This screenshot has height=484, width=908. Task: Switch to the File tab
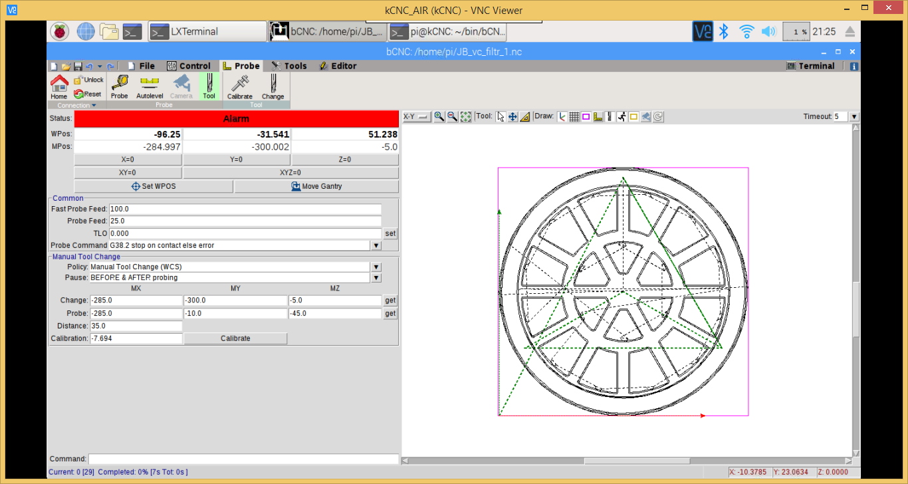tap(141, 66)
